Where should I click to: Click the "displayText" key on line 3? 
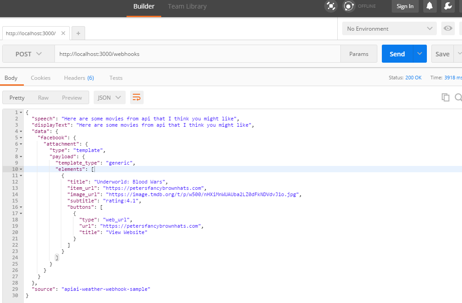pos(51,125)
